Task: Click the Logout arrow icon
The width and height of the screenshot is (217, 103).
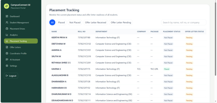Action: pos(7,76)
